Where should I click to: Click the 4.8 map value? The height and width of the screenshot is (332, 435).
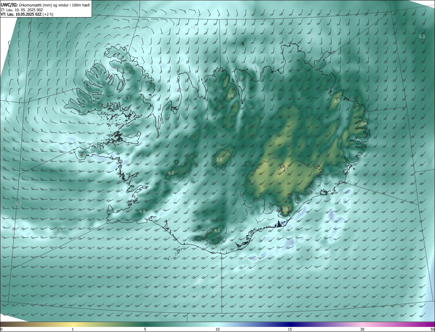coord(142,211)
